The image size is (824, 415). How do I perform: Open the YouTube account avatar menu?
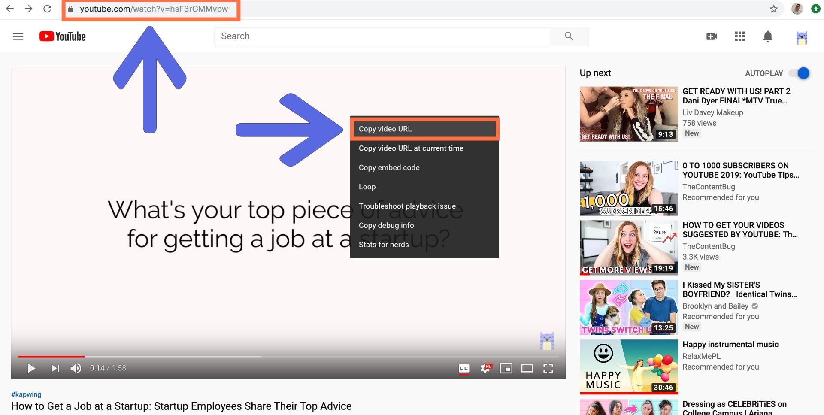802,37
